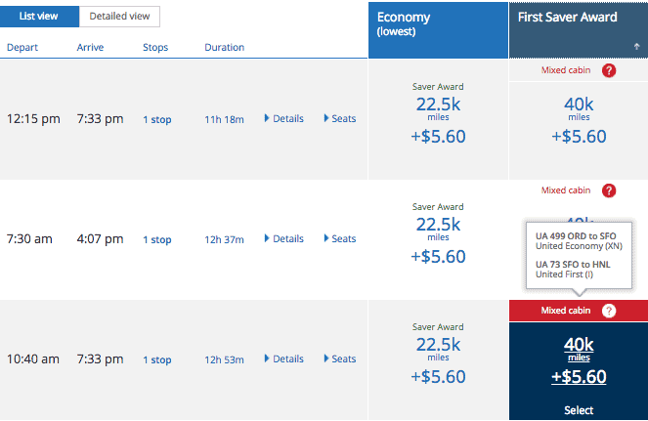Expand Details for 12:15 pm flight

click(284, 119)
